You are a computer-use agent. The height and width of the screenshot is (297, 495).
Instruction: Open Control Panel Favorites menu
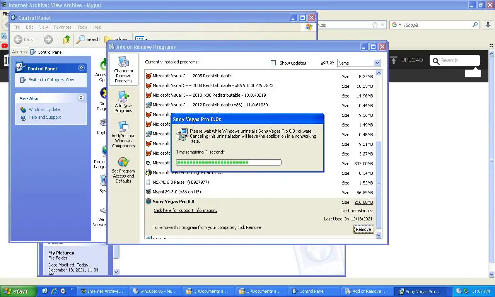[62, 27]
